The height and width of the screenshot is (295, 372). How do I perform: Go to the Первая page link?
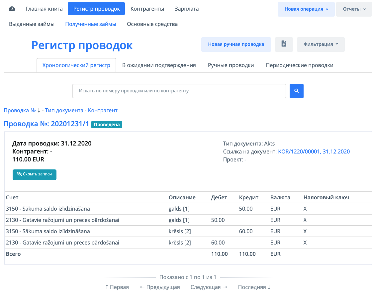(117, 287)
